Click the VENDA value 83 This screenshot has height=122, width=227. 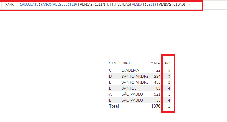coord(158,88)
